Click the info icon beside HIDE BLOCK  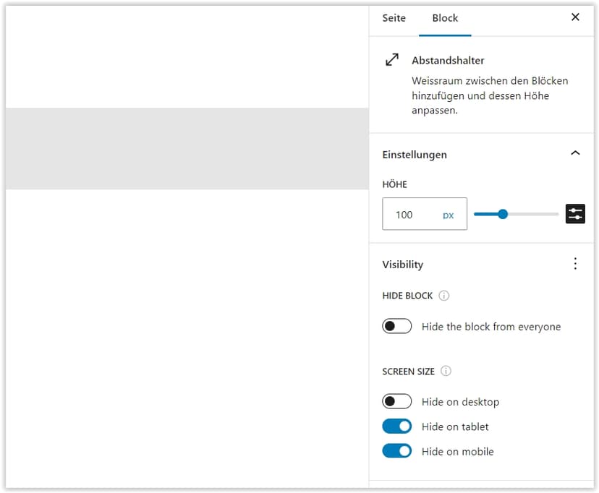pos(443,296)
